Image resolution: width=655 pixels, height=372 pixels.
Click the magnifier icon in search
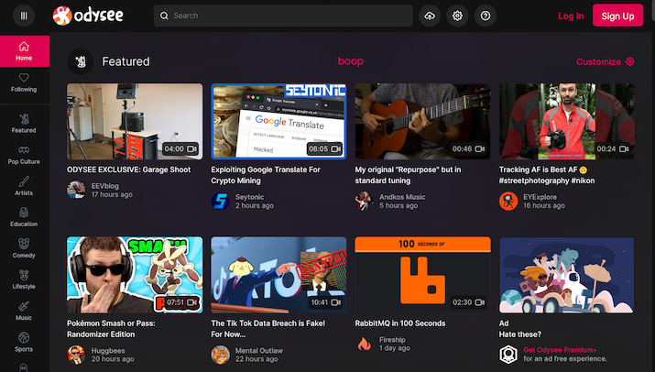point(164,16)
